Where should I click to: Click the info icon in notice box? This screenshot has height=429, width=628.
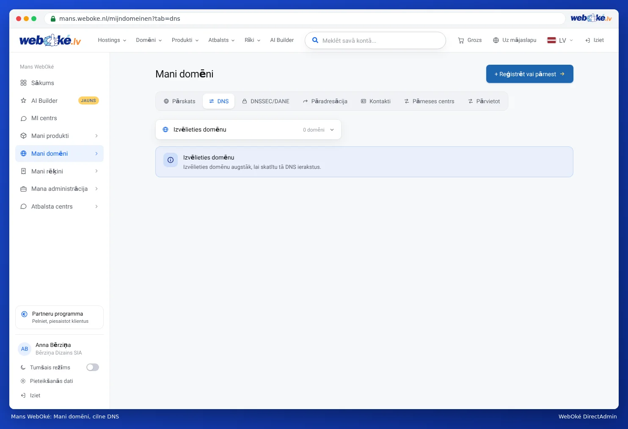171,160
